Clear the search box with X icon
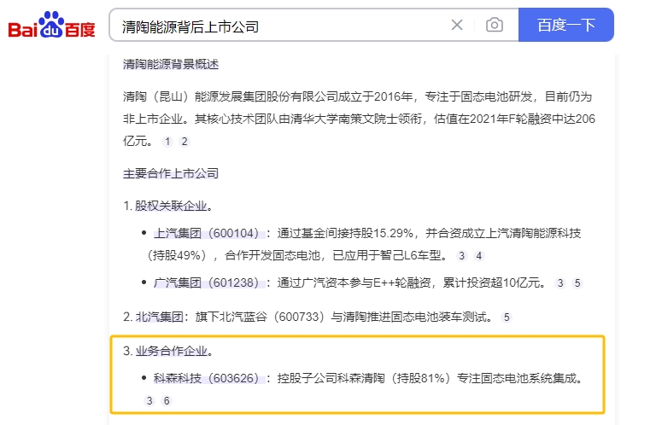 click(457, 25)
